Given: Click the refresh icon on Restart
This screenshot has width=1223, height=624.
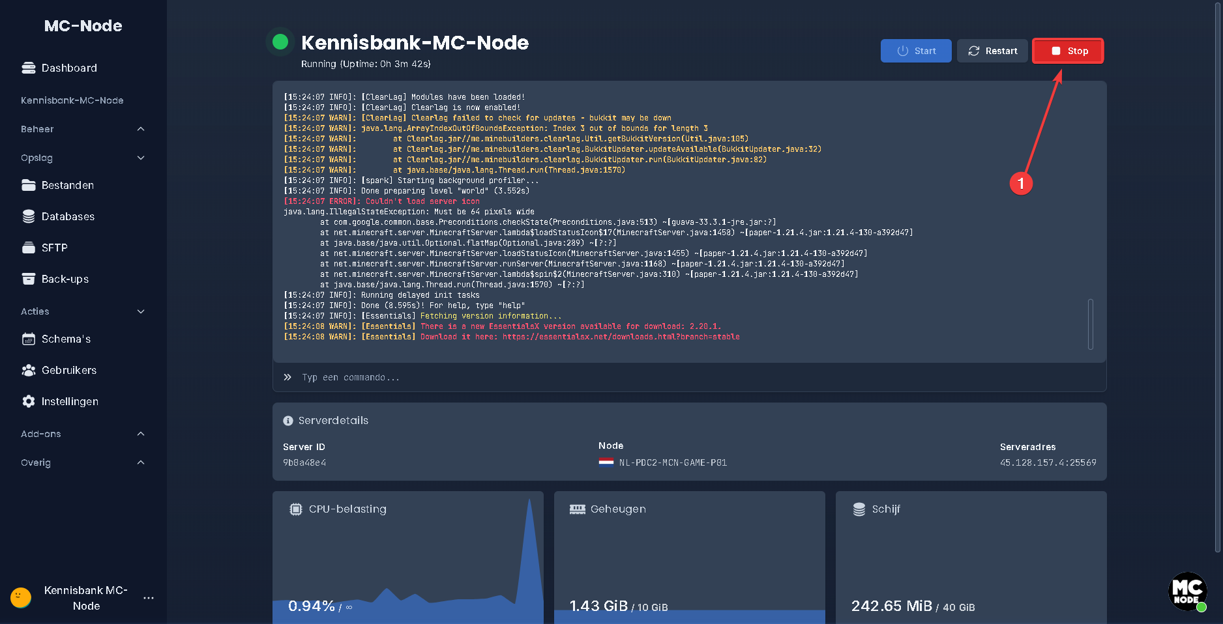Looking at the screenshot, I should 974,51.
